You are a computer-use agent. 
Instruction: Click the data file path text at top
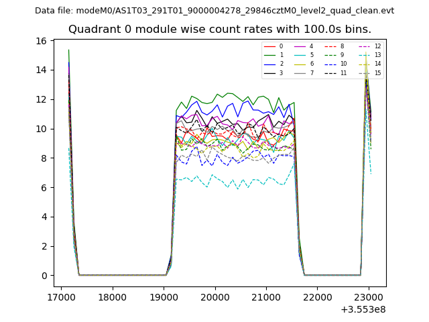coord(214,11)
